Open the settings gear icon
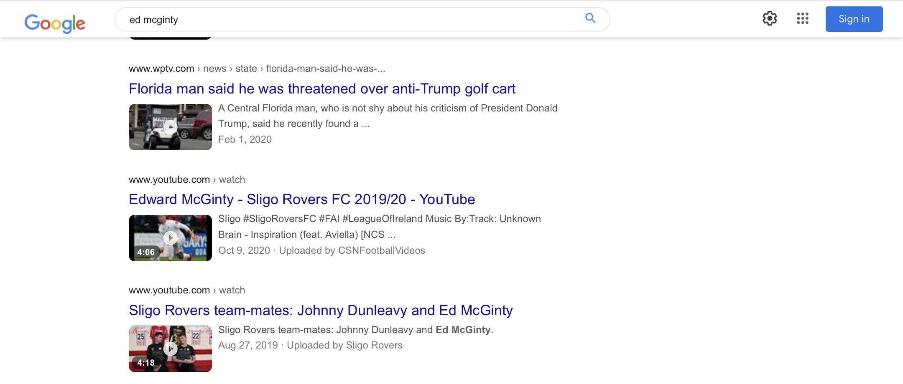 click(x=770, y=18)
